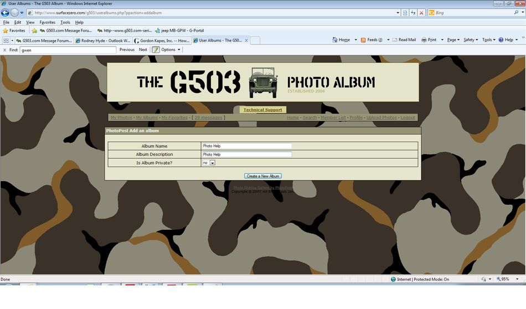526x309 pixels.
Task: Open the Tools menu in menu bar
Action: [65, 22]
